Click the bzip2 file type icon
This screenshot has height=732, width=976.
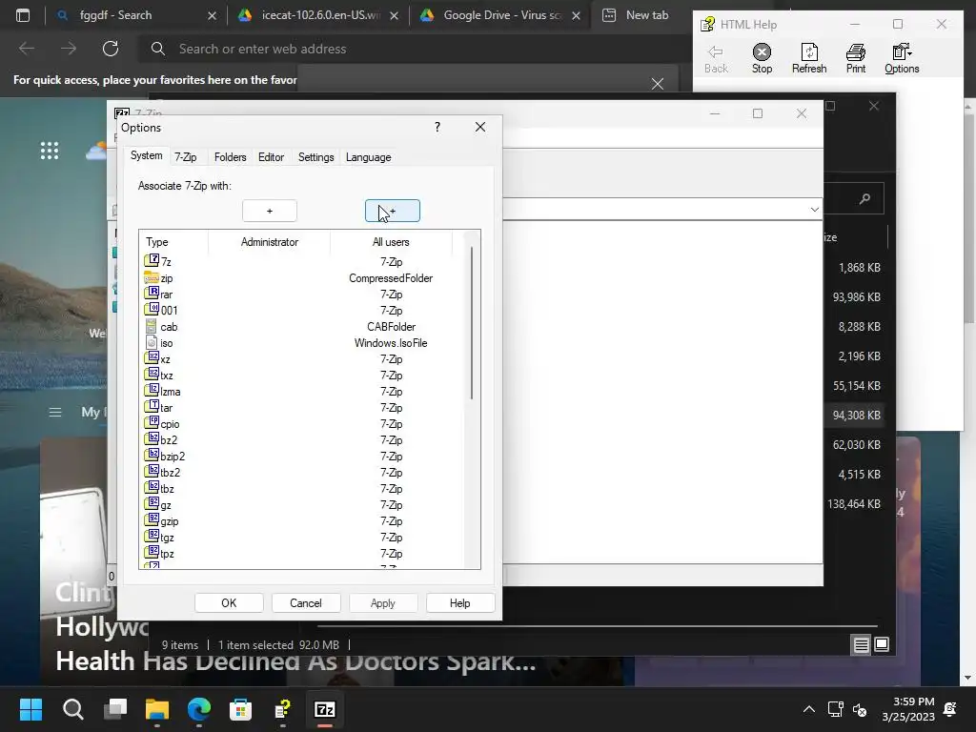(152, 455)
